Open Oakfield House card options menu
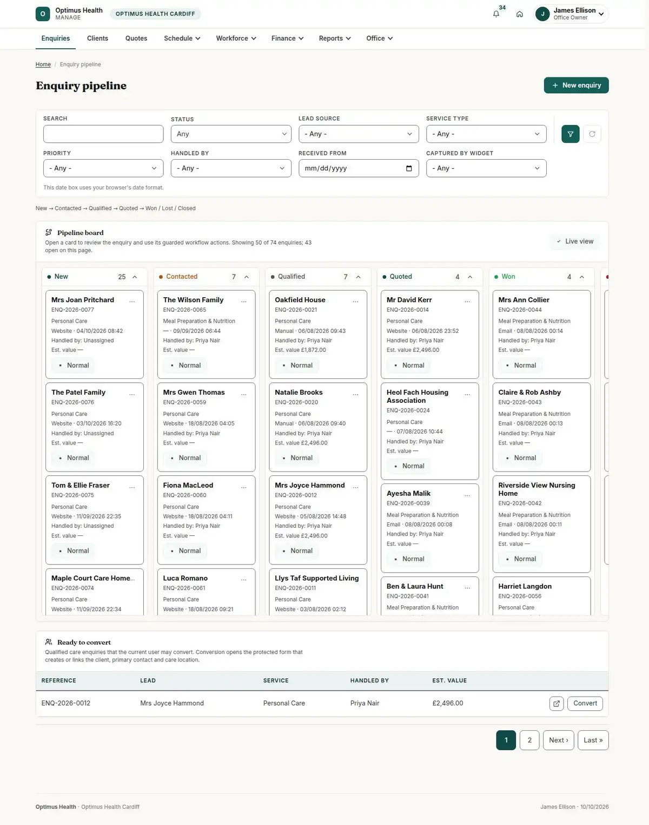This screenshot has height=825, width=649. pos(355,301)
